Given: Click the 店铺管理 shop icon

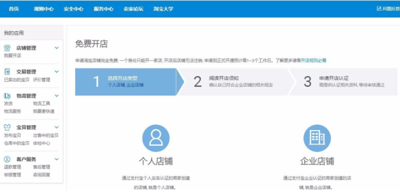Looking at the screenshot, I should pos(7,48).
